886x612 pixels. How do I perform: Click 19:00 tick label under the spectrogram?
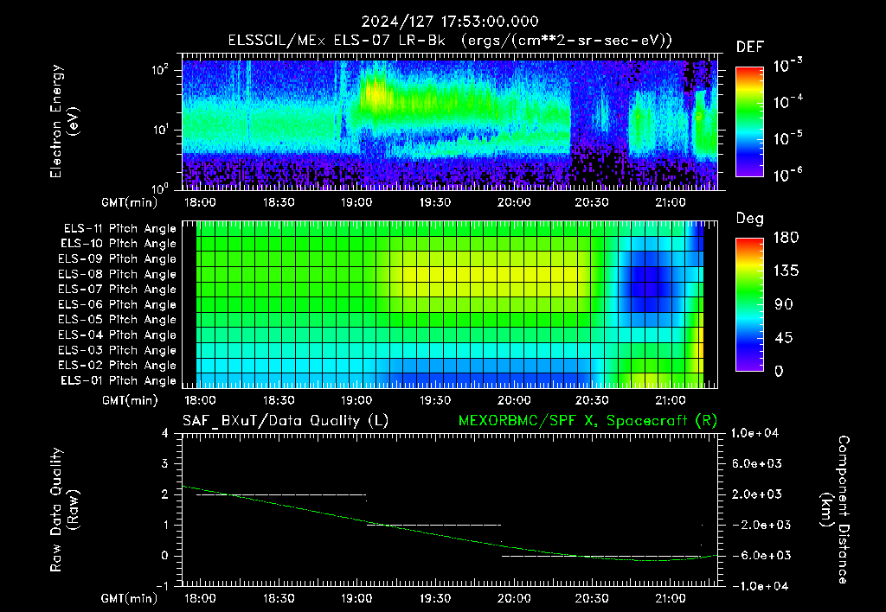(356, 202)
